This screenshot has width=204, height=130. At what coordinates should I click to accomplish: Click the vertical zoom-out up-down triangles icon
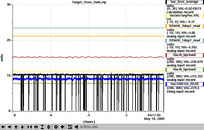pyautogui.click(x=49, y=127)
